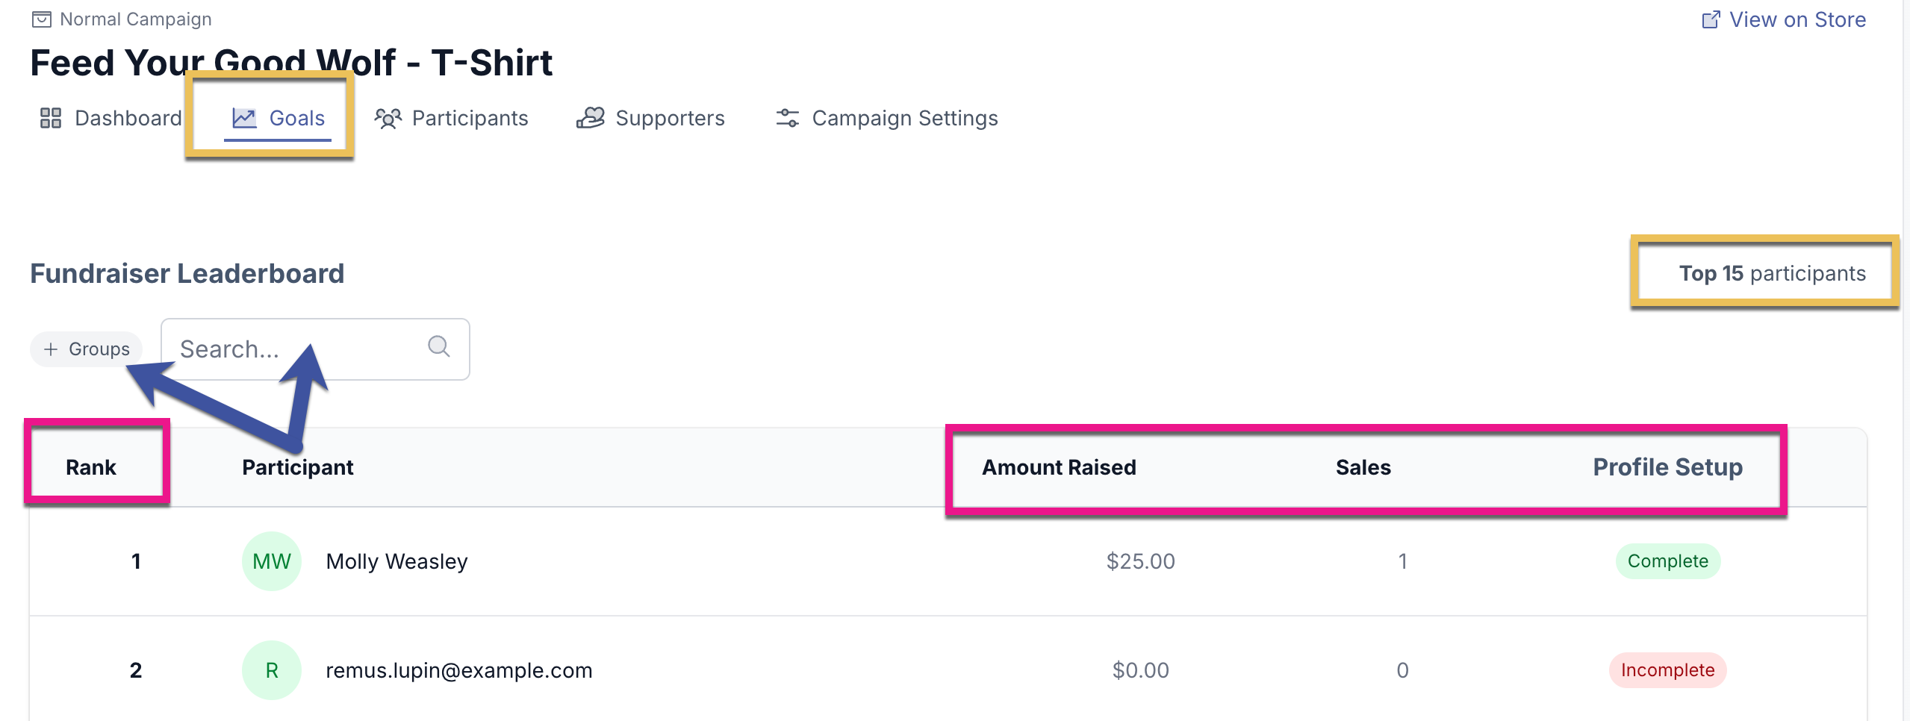Click the Complete status badge
Screen dimensions: 1910x721
click(x=1667, y=561)
